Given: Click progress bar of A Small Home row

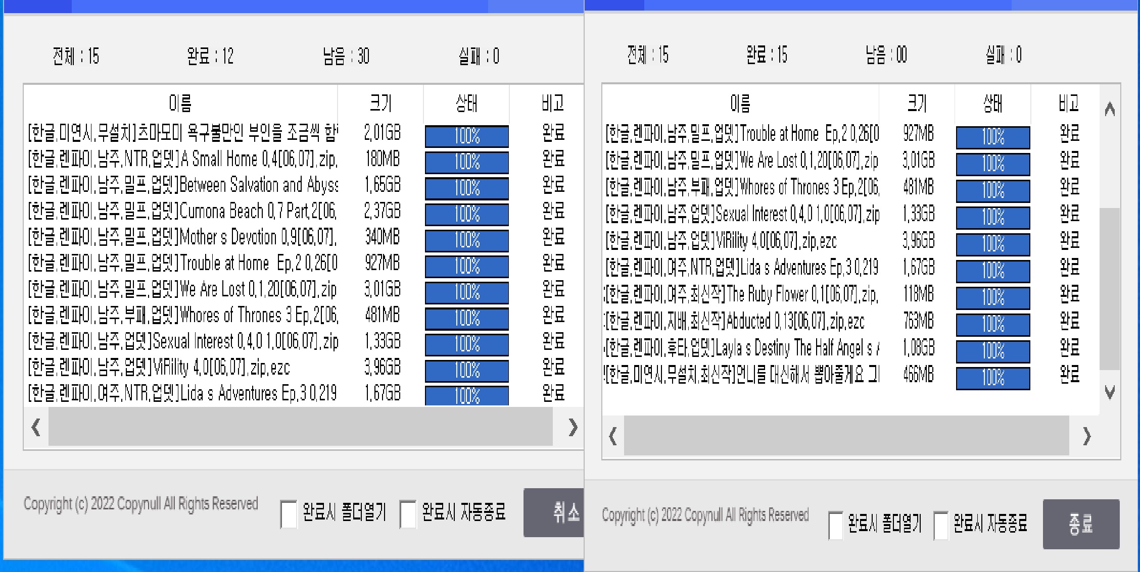Looking at the screenshot, I should (466, 163).
